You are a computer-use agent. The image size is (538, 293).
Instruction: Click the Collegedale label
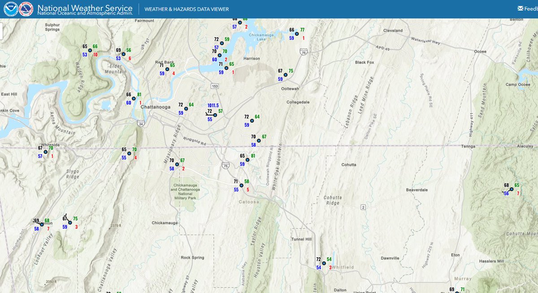click(298, 102)
